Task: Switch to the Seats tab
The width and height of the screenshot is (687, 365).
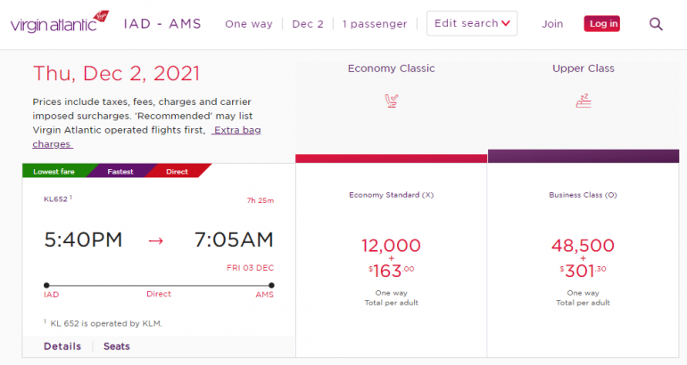Action: point(117,346)
